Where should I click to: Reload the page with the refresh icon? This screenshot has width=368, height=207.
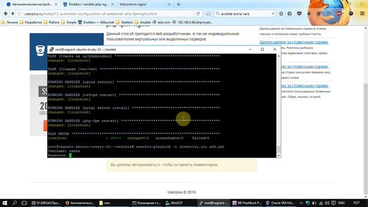(198, 14)
